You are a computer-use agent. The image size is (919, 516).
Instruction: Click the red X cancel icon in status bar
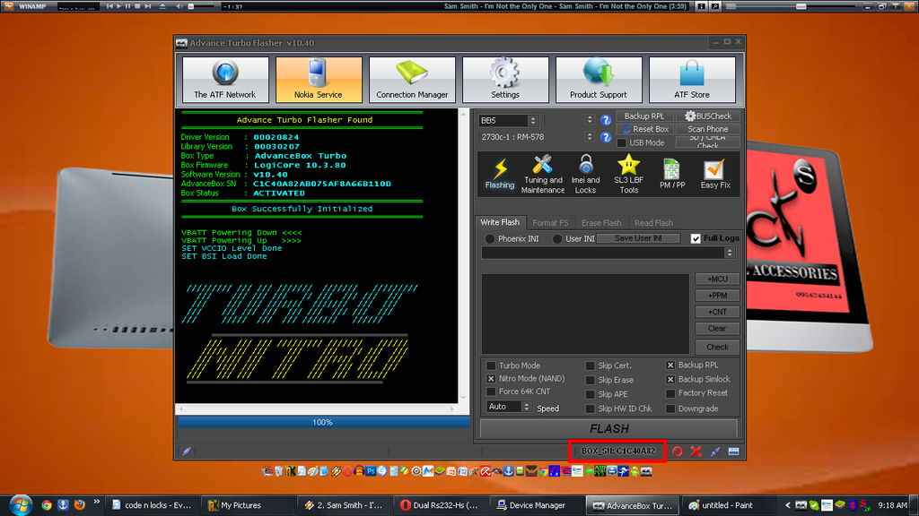point(696,451)
